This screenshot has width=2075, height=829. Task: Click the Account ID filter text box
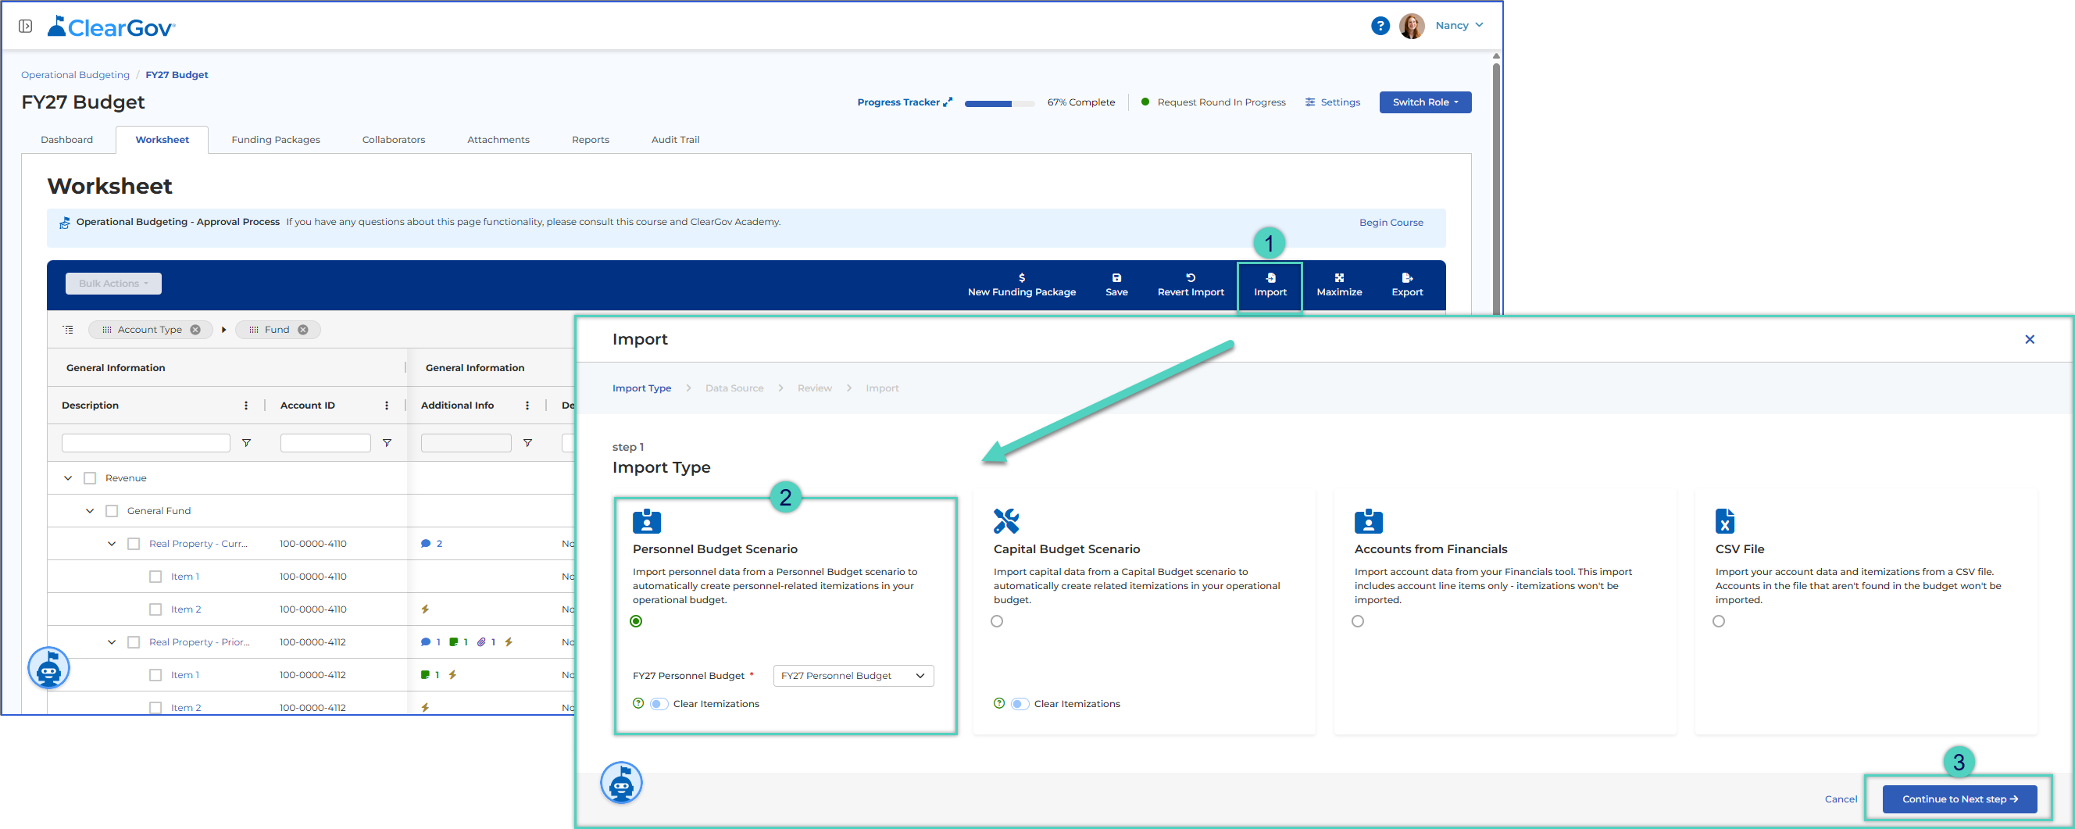point(326,443)
